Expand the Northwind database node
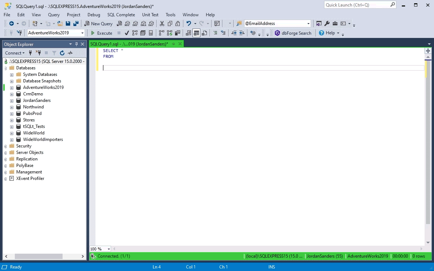434x271 pixels. point(12,107)
